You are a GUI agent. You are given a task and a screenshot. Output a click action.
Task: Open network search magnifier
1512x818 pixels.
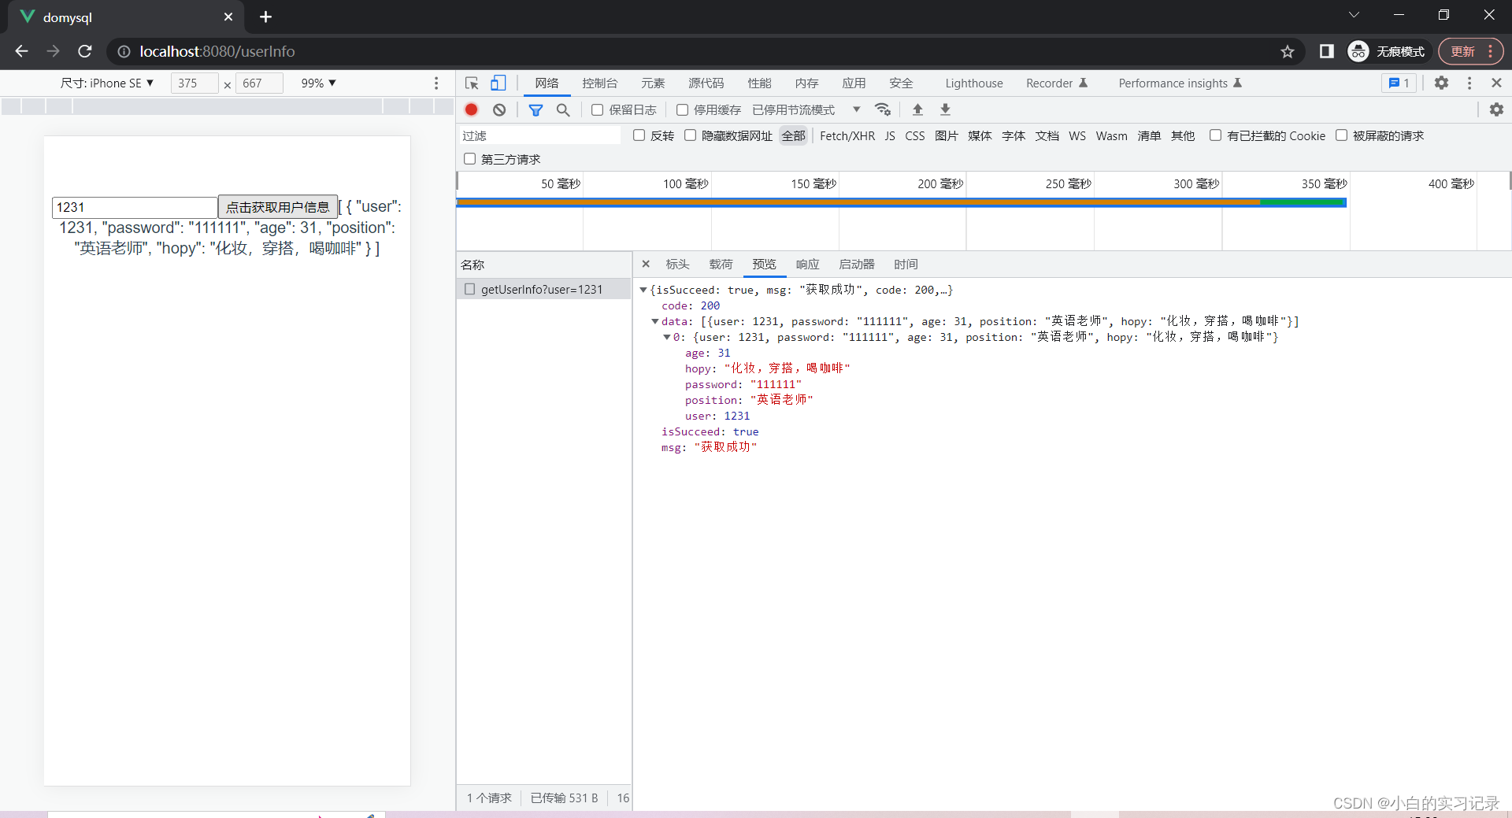tap(563, 110)
